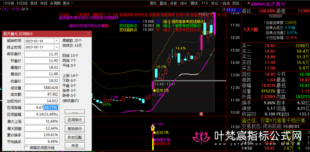Click the 委比 100.00% value
The image size is (310, 152).
[x=267, y=11]
